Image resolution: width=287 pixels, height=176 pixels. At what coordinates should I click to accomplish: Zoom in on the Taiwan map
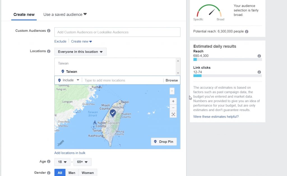point(173,101)
